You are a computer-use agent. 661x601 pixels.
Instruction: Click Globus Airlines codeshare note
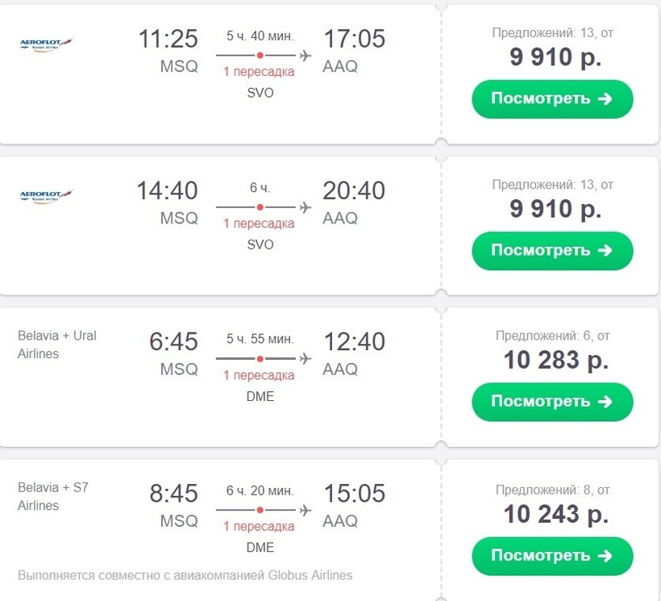(x=185, y=575)
